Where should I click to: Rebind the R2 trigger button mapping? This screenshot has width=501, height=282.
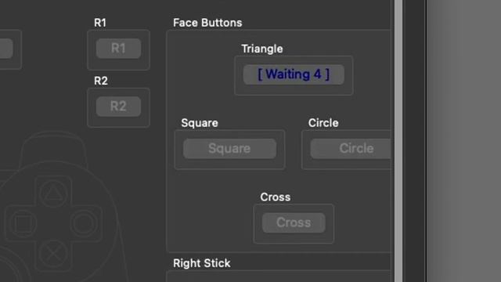coord(118,107)
